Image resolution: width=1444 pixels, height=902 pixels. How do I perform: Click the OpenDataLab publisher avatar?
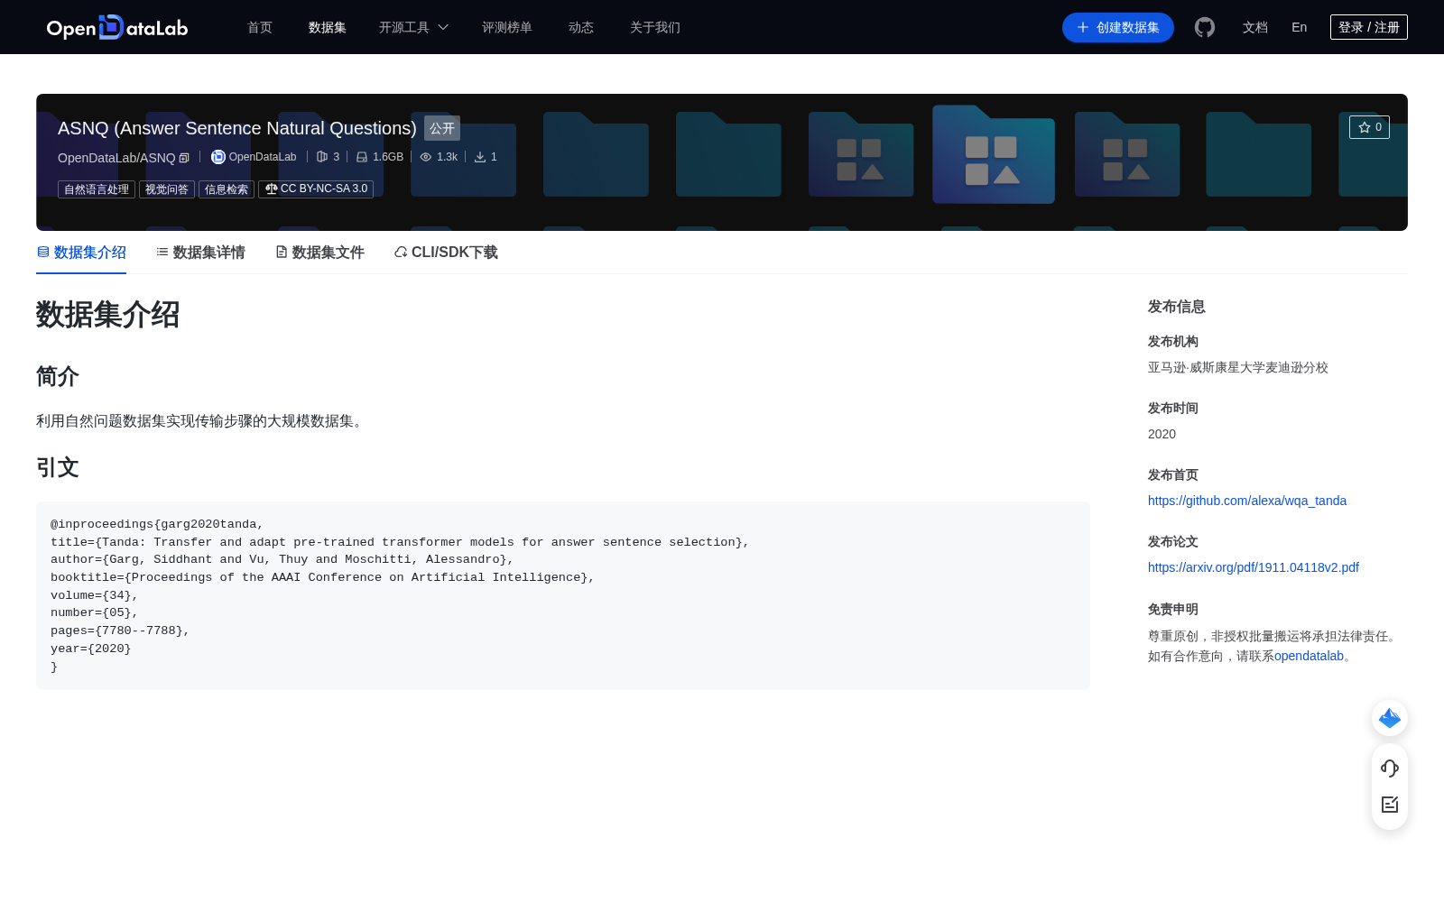point(218,157)
